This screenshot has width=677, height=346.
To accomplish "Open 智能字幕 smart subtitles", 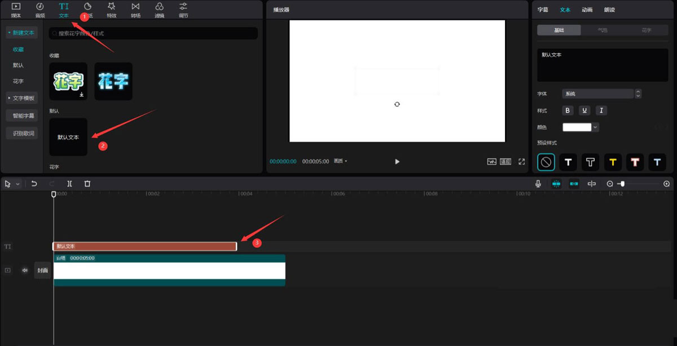I will pyautogui.click(x=21, y=116).
